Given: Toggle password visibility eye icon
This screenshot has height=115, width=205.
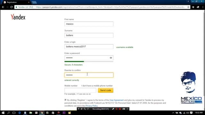Looking at the screenshot, I should (111, 58).
